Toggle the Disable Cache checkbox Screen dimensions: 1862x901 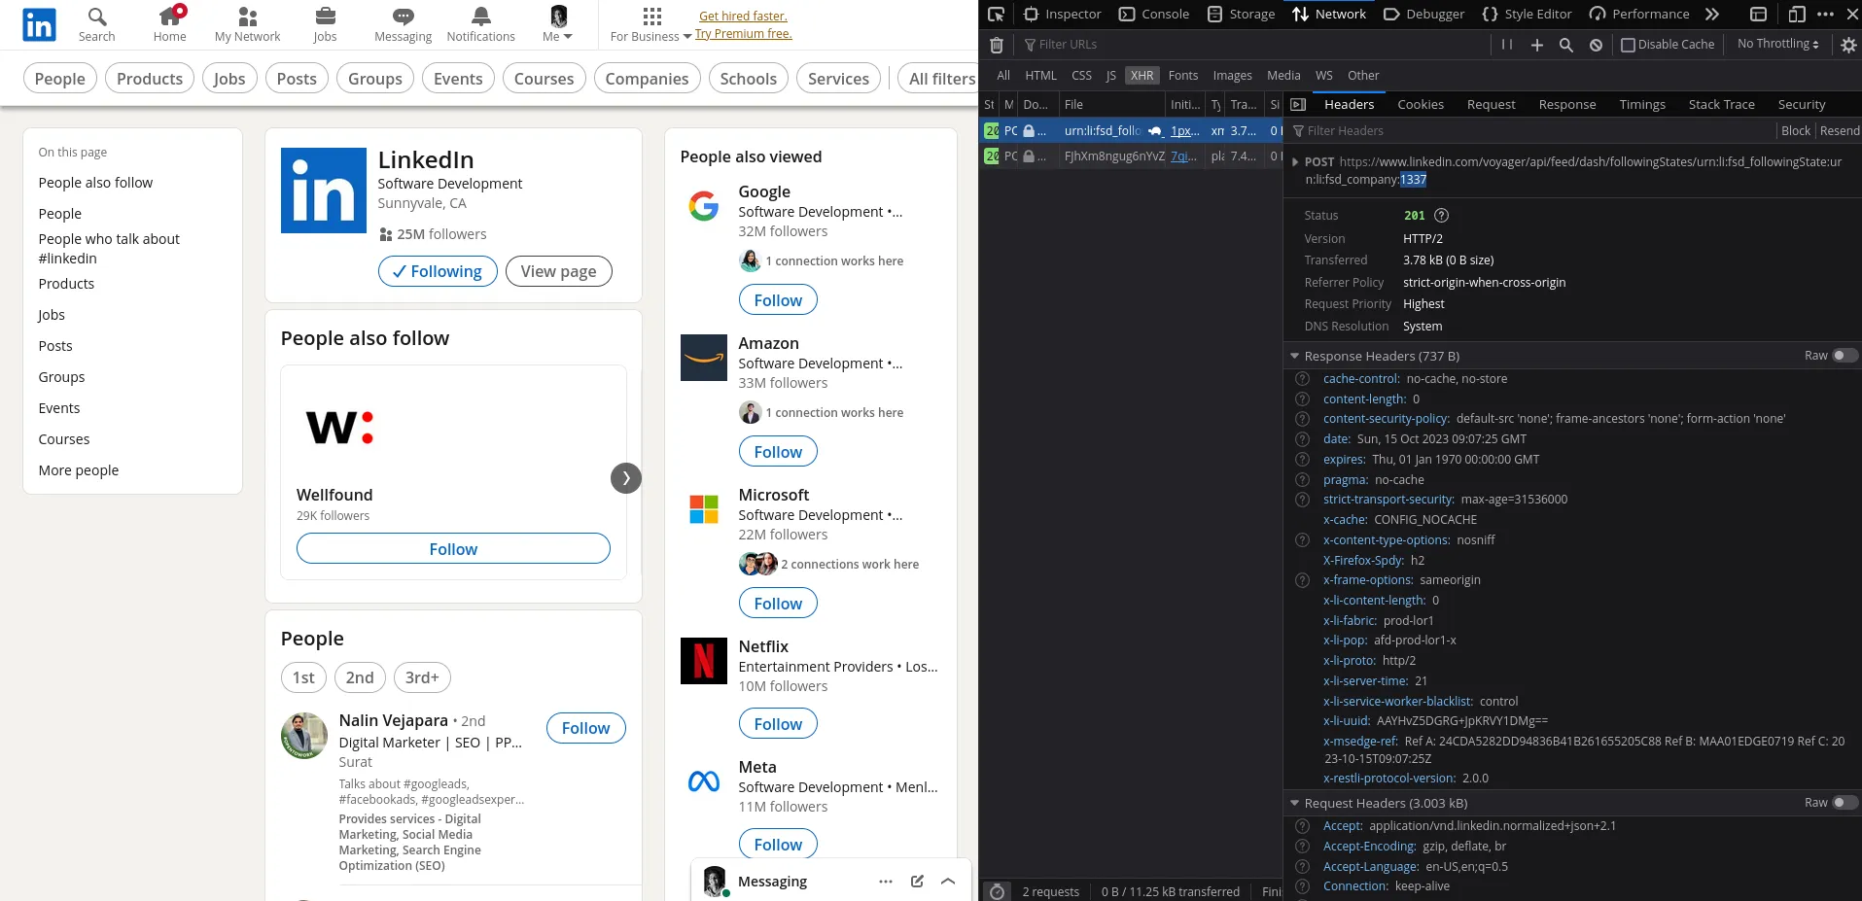[1629, 45]
